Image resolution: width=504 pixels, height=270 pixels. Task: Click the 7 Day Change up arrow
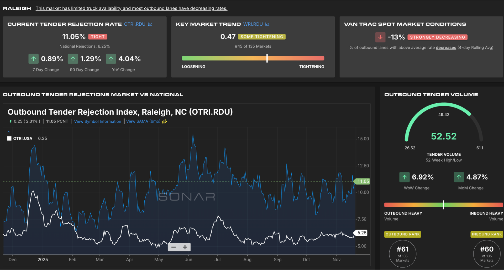(x=34, y=59)
